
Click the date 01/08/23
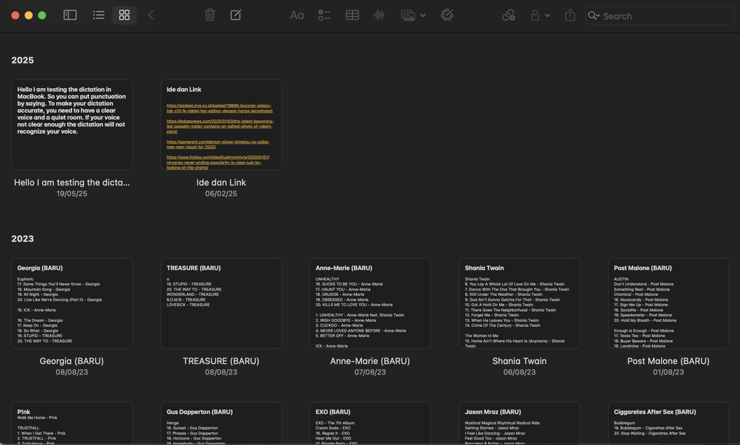[x=669, y=372]
